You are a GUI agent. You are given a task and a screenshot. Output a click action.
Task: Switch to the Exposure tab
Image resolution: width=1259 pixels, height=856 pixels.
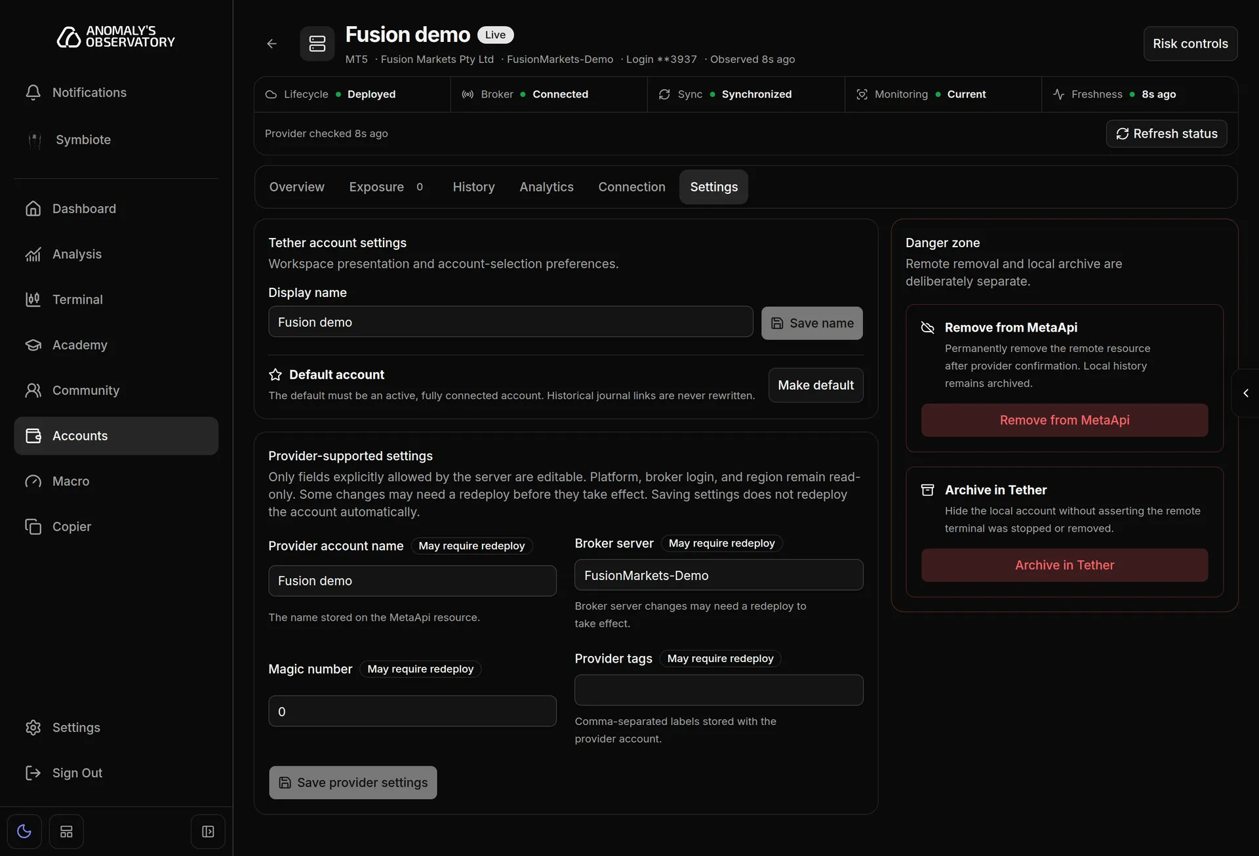(x=386, y=187)
